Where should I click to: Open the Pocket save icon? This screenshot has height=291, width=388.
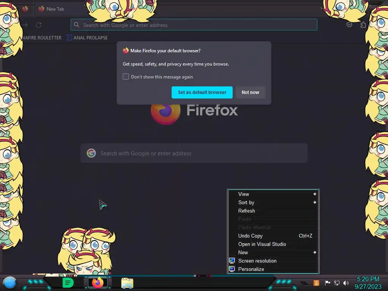(349, 25)
